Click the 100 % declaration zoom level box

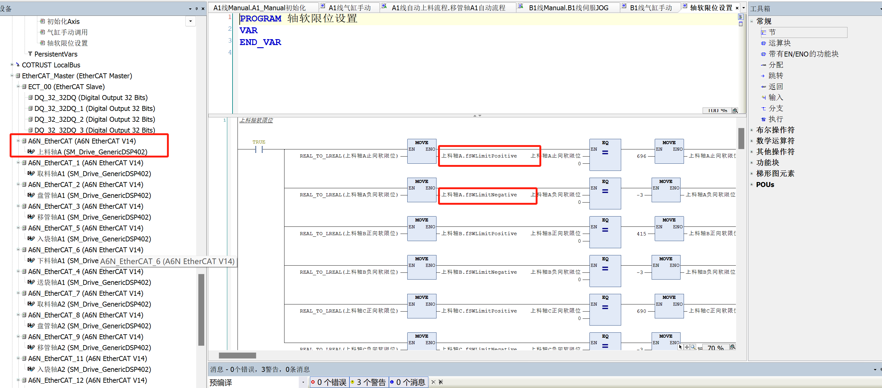[717, 111]
